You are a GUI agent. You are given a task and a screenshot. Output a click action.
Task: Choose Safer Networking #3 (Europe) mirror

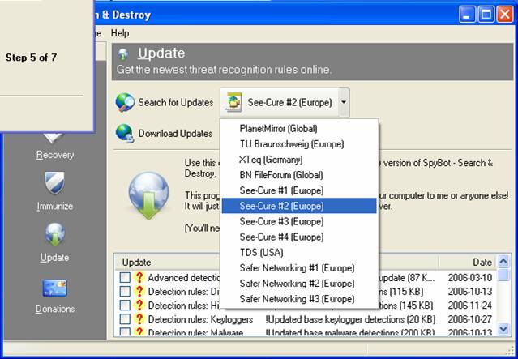(299, 299)
